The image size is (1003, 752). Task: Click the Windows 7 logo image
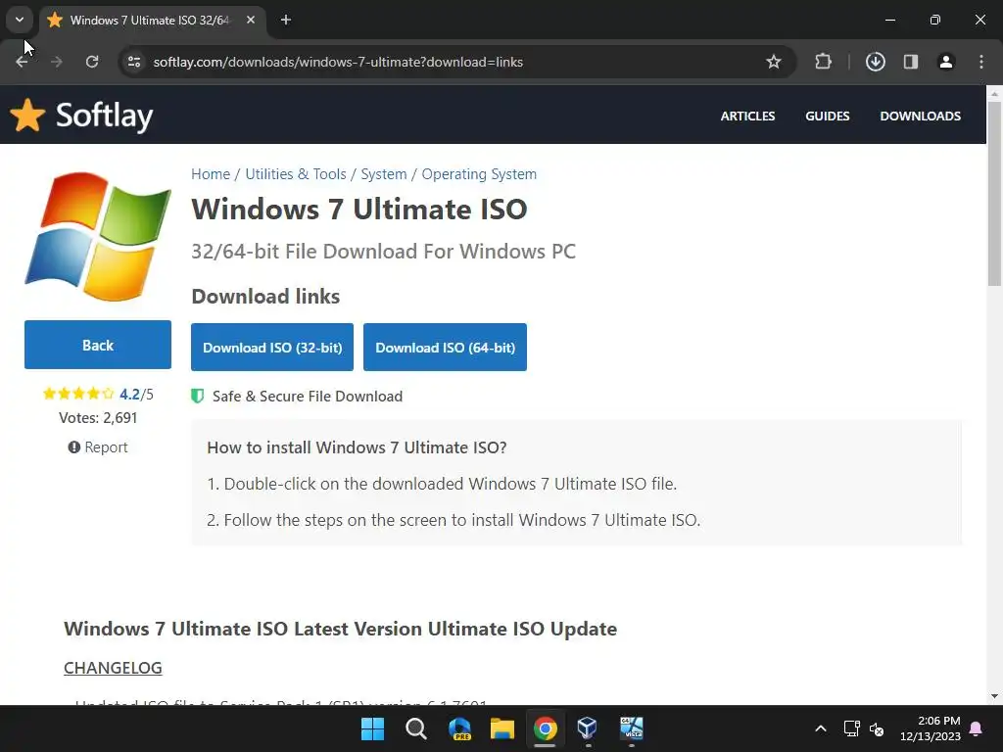click(98, 236)
